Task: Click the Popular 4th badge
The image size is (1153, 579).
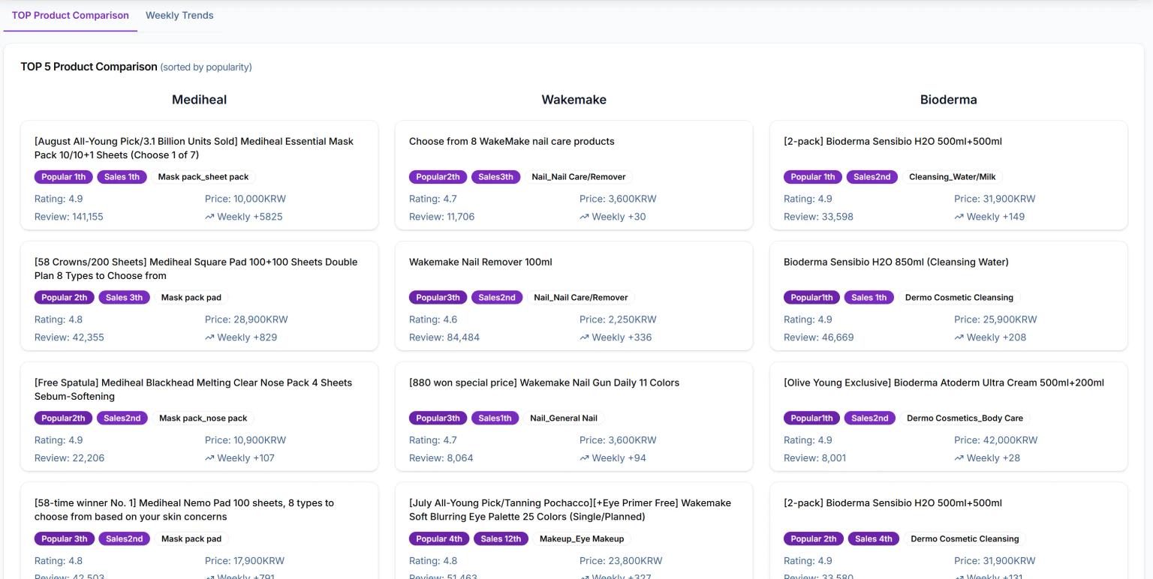Action: pyautogui.click(x=439, y=538)
